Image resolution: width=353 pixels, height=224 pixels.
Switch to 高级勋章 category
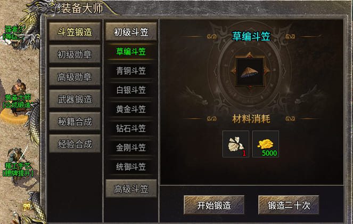coord(75,76)
